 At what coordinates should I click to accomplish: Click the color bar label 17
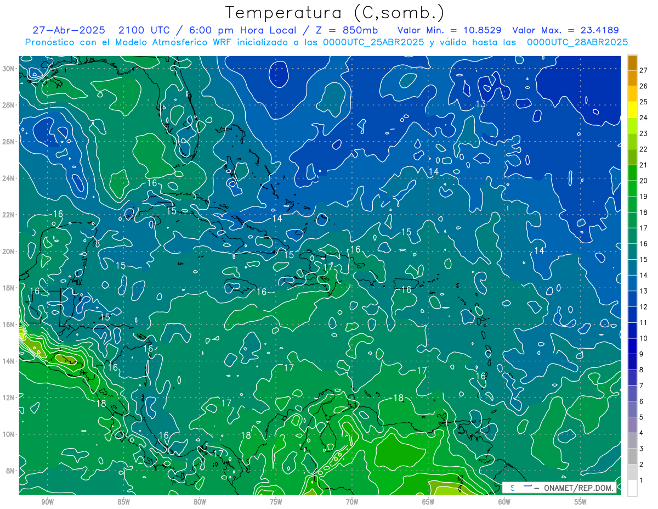643,228
